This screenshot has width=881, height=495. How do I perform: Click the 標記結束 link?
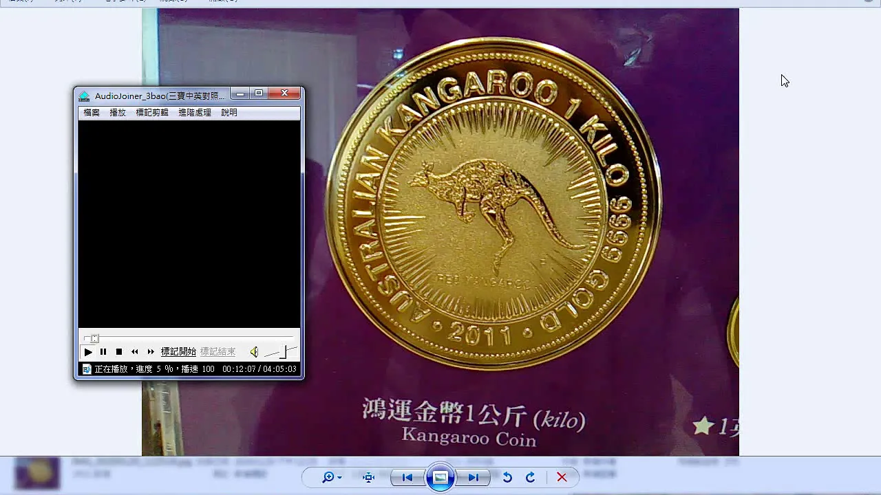coord(218,352)
